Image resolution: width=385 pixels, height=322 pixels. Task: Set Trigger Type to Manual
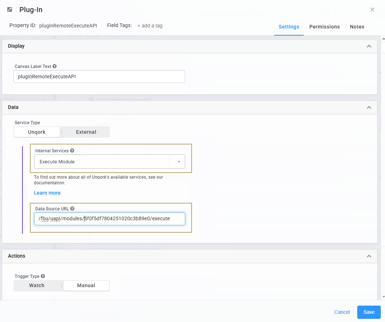[86, 285]
